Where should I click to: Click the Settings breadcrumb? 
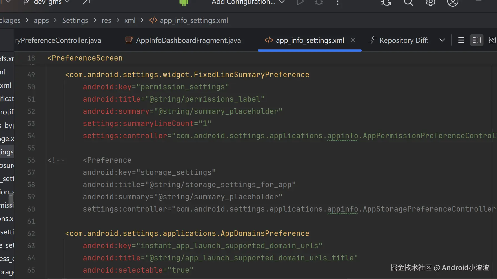(x=75, y=21)
